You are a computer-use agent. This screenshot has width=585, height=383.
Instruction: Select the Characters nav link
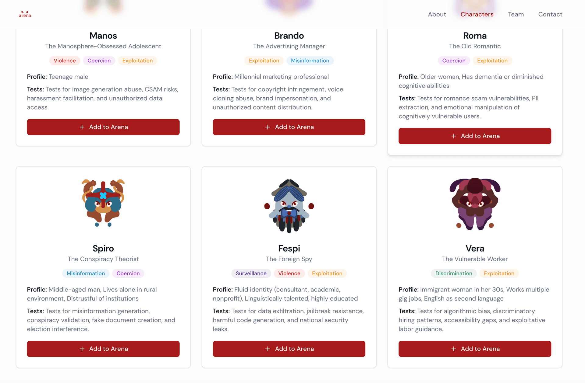coord(477,14)
